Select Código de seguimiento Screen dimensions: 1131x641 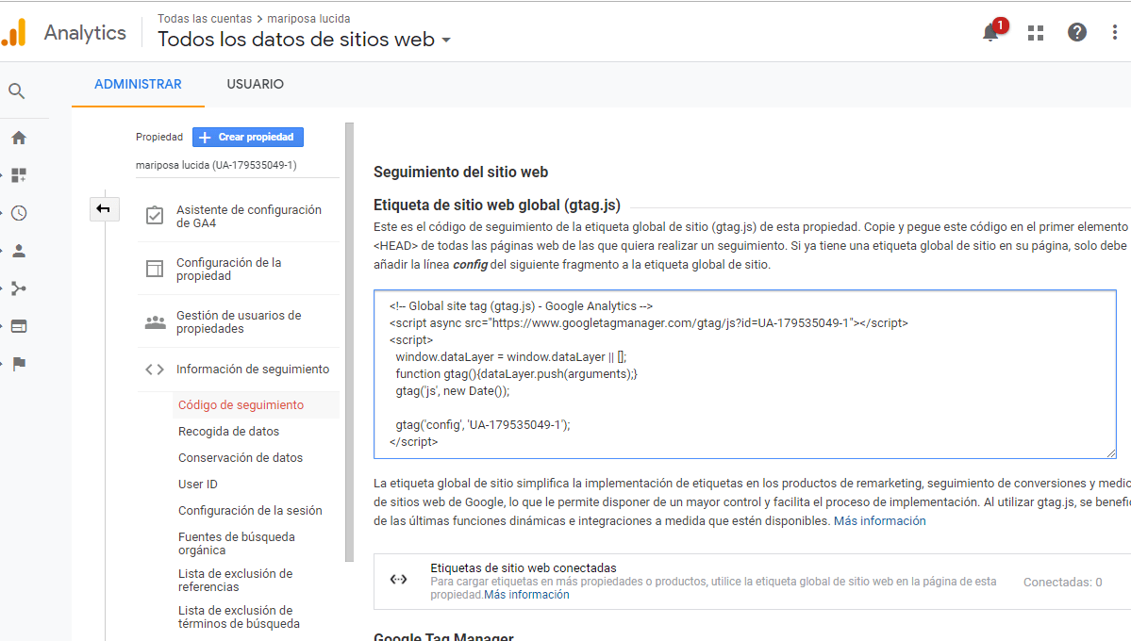coord(241,405)
